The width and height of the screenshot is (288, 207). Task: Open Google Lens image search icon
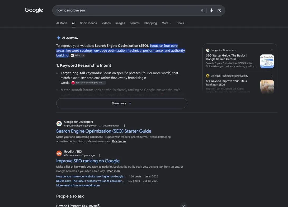point(219,11)
